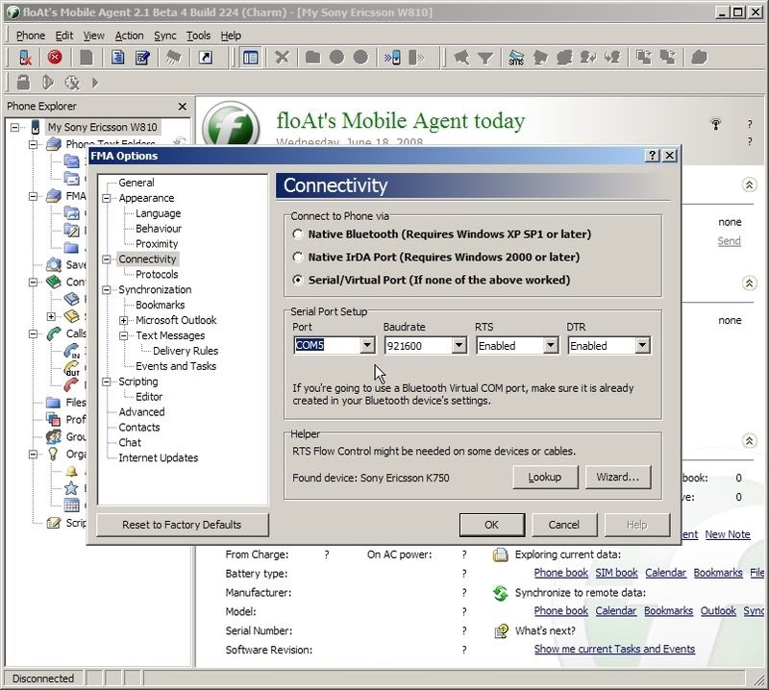Select Delivery Rules in the options tree
The height and width of the screenshot is (690, 769).
click(x=186, y=351)
